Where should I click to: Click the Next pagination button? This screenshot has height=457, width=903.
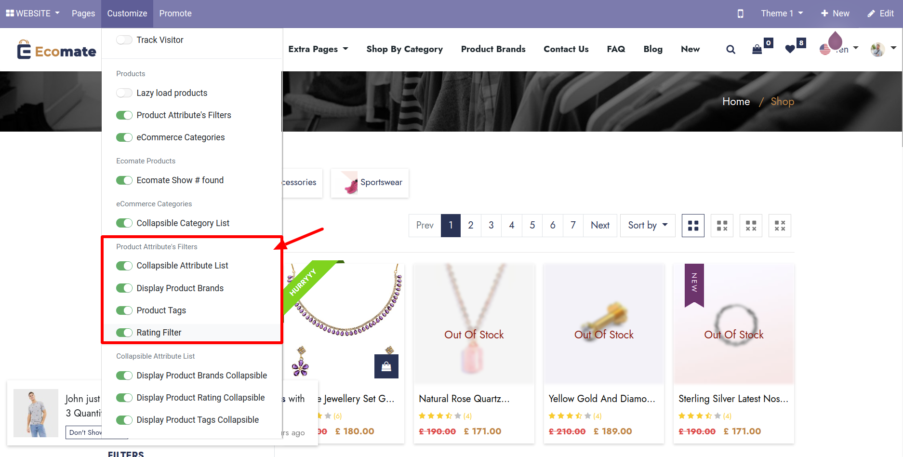point(600,226)
